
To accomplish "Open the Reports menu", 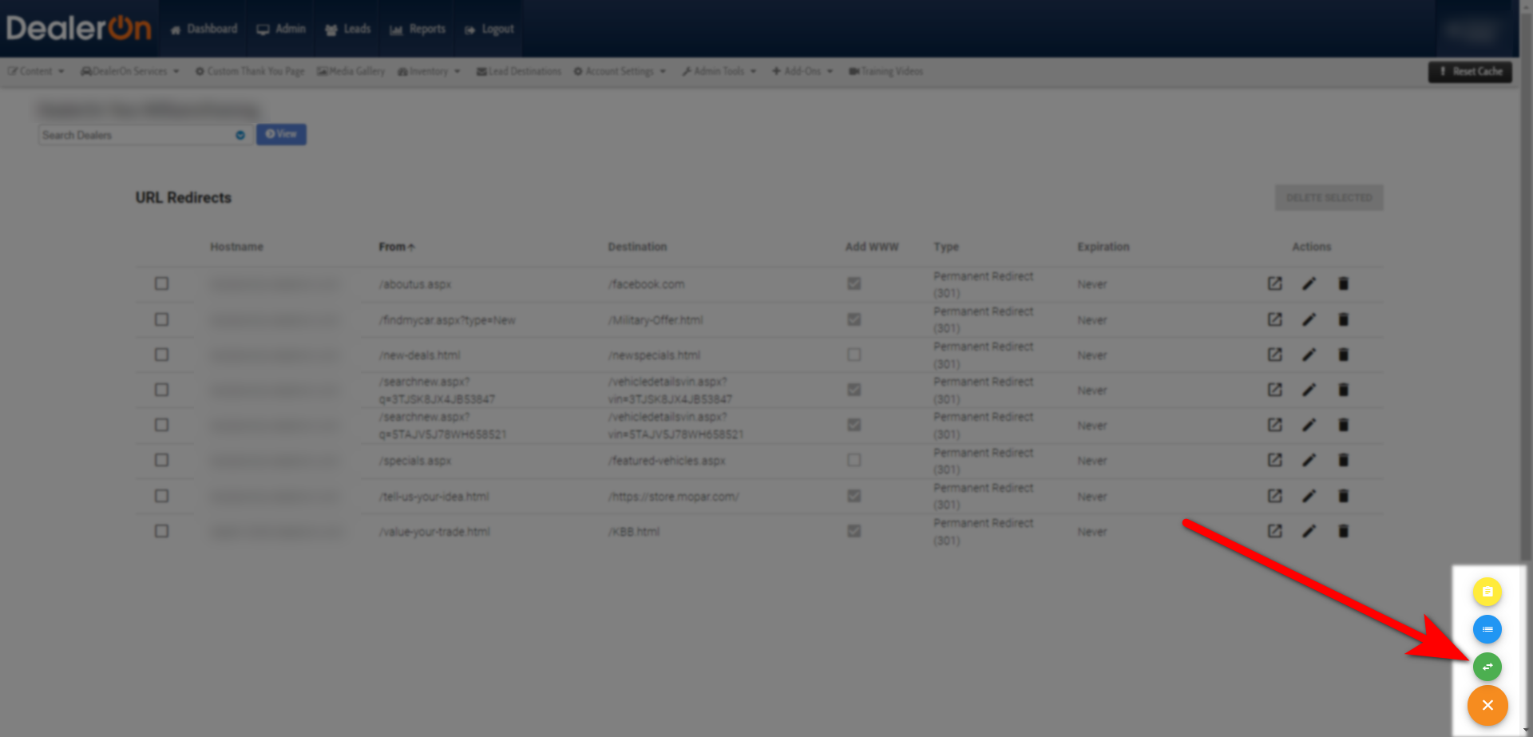I will click(417, 29).
